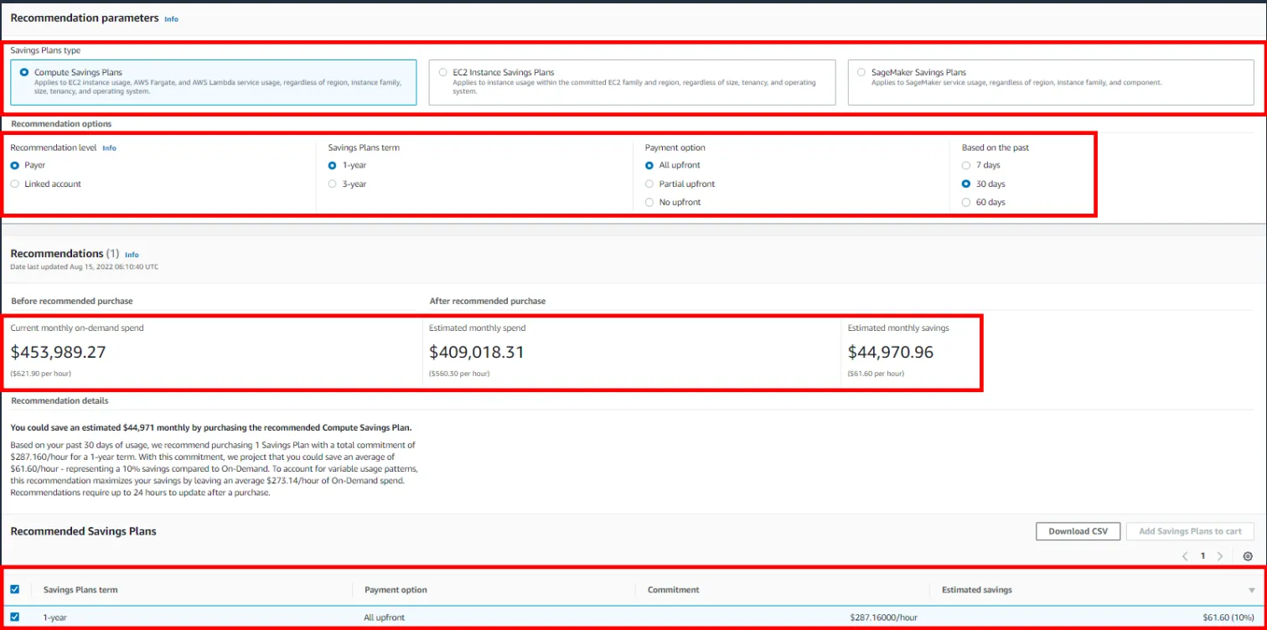This screenshot has height=630, width=1267.
Task: Open the Info tooltip for Recommendation level
Action: [x=109, y=147]
